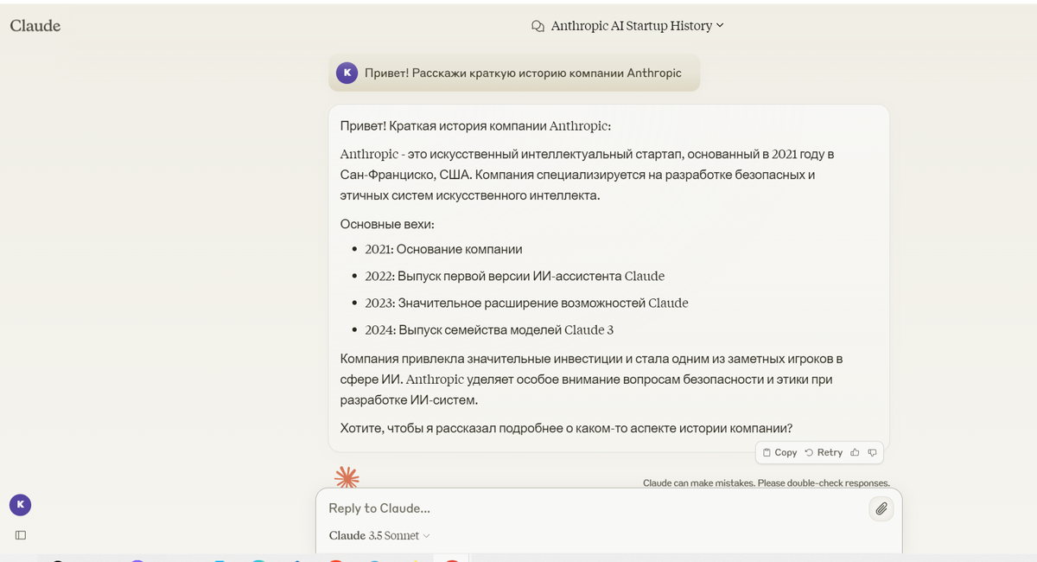The image size is (1037, 562).
Task: Give the response a thumbs up
Action: click(855, 452)
